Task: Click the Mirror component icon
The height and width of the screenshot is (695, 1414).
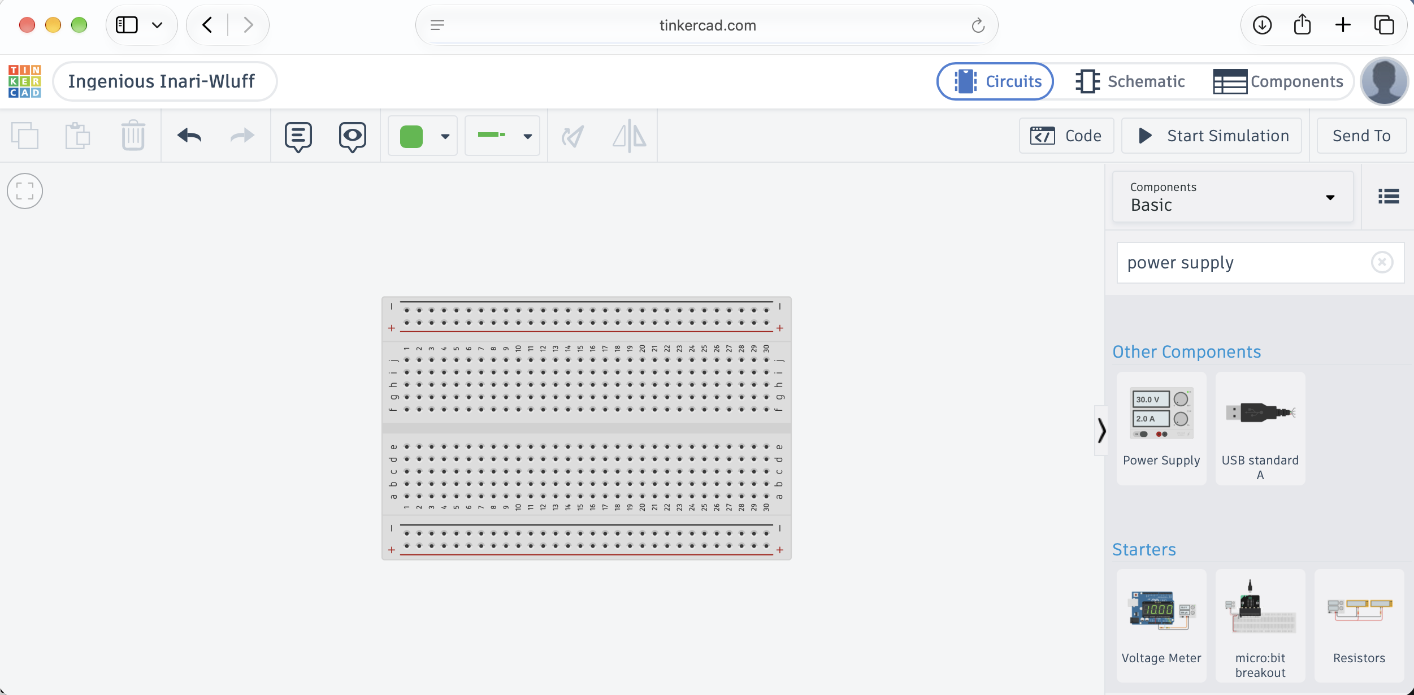Action: (x=630, y=136)
